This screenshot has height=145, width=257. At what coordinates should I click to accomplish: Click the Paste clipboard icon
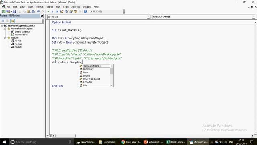pos(29,12)
